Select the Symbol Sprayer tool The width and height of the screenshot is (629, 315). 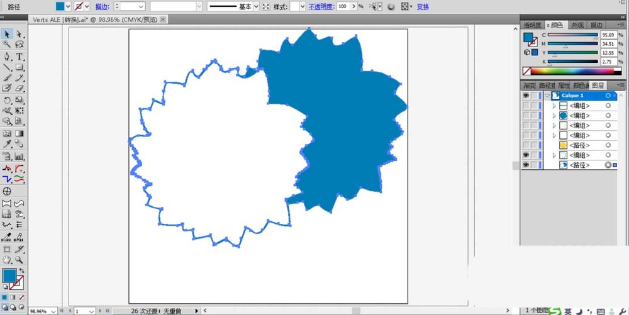coord(7,157)
